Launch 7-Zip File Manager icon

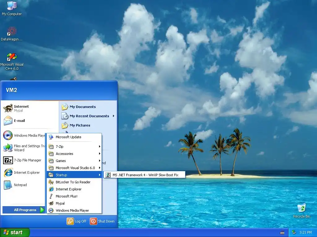(8, 160)
